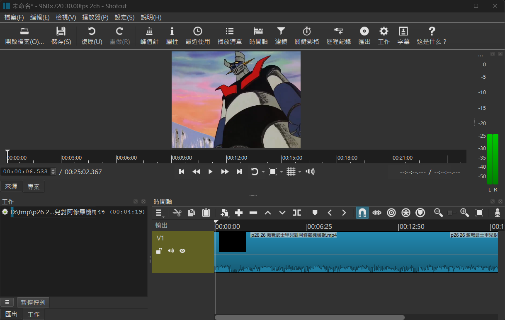Viewport: 505px width, 320px height.
Task: Toggle player loop button
Action: [255, 172]
